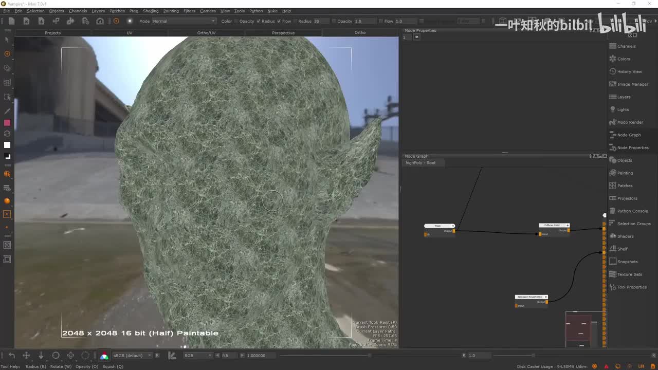Disable the Radius pressure checkbox
Screen dimensions: 658x370
point(279,21)
